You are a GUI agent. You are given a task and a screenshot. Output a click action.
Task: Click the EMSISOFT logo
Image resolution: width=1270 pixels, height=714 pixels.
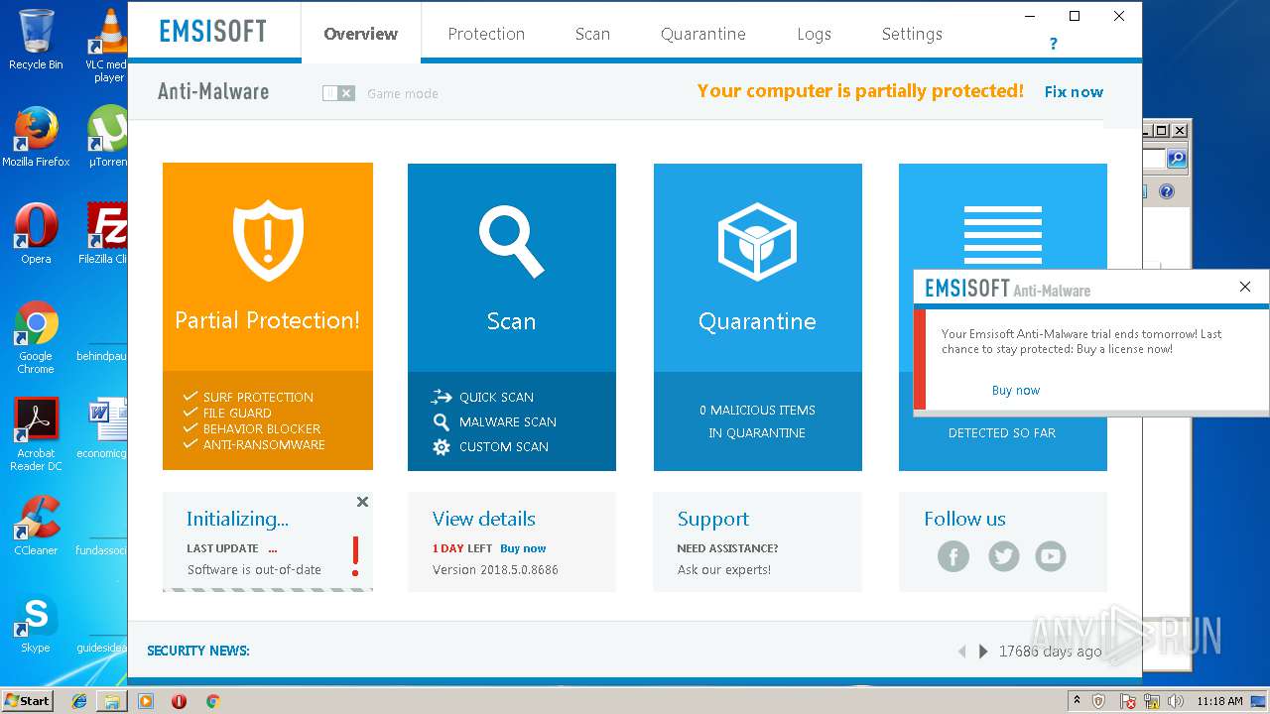[213, 32]
